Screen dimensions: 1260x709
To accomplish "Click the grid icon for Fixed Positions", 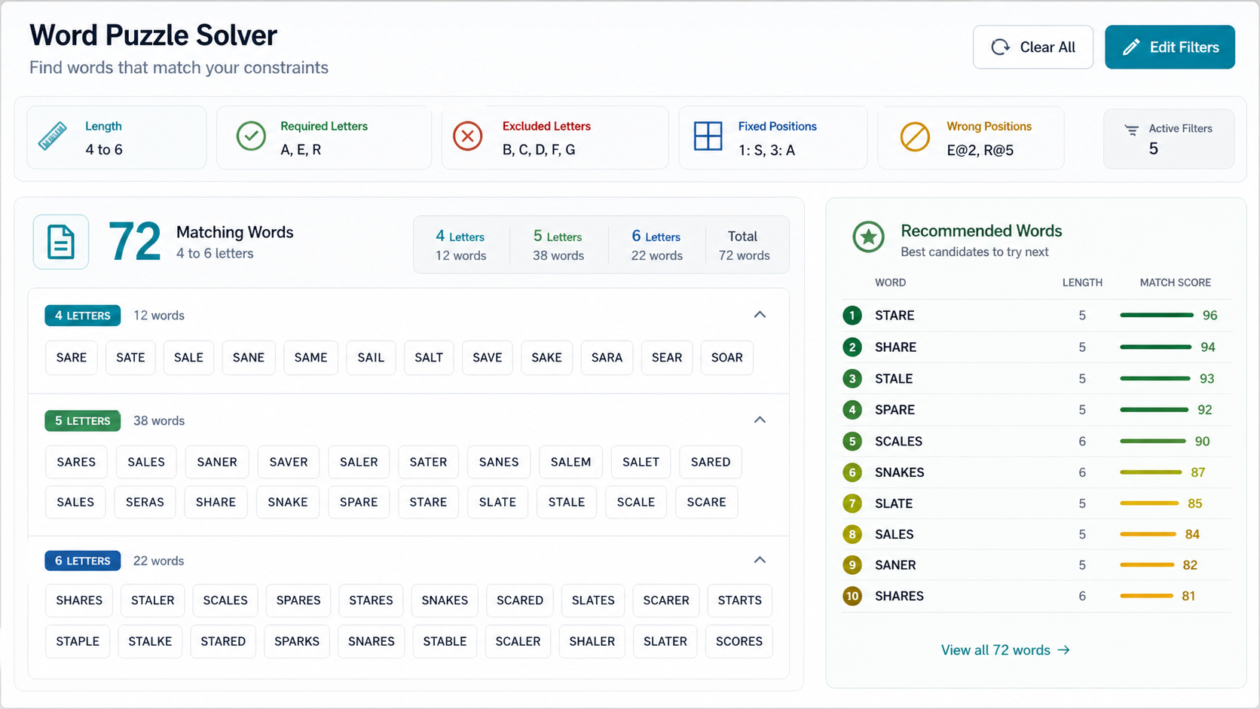I will (x=708, y=136).
